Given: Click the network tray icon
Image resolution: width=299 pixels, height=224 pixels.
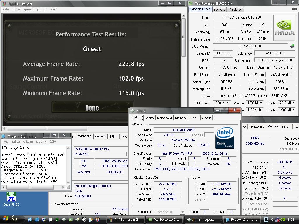Looking at the screenshot, I should click(x=277, y=220).
